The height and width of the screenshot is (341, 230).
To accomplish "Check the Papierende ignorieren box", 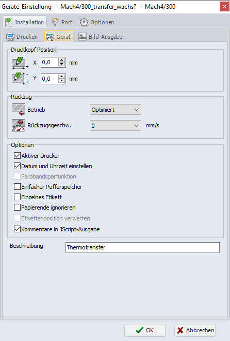I will 17,207.
